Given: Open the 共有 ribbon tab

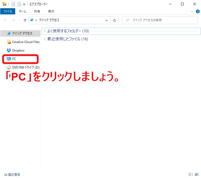Looking at the screenshot, I should (x=37, y=11).
